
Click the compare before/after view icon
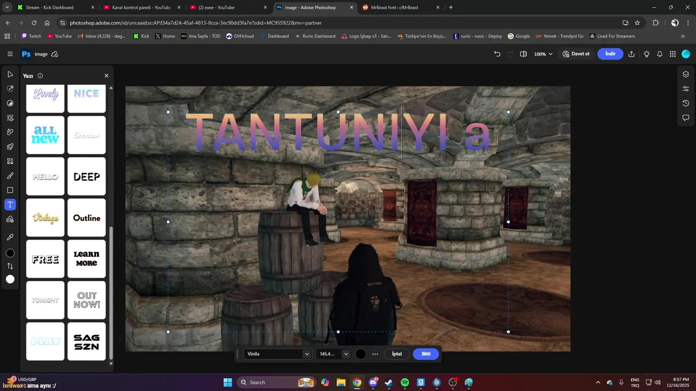pyautogui.click(x=523, y=54)
